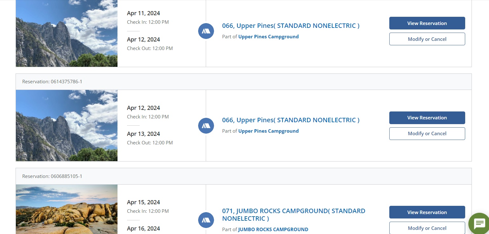Modify or Cancel the Apr 11 check-in reservation

(x=427, y=39)
